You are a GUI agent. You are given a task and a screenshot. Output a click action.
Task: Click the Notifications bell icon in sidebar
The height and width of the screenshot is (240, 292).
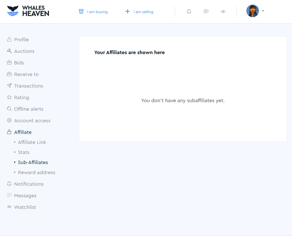[x=9, y=184]
